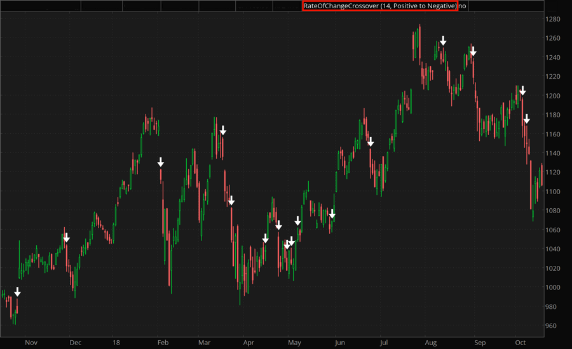Click the 1280 price level on axis
The width and height of the screenshot is (572, 349).
[x=552, y=19]
